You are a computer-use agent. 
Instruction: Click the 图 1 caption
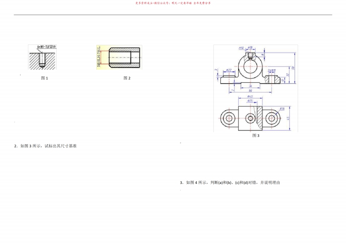click(x=44, y=78)
